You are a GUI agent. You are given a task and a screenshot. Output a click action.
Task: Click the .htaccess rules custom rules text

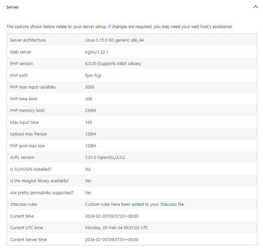134,204
